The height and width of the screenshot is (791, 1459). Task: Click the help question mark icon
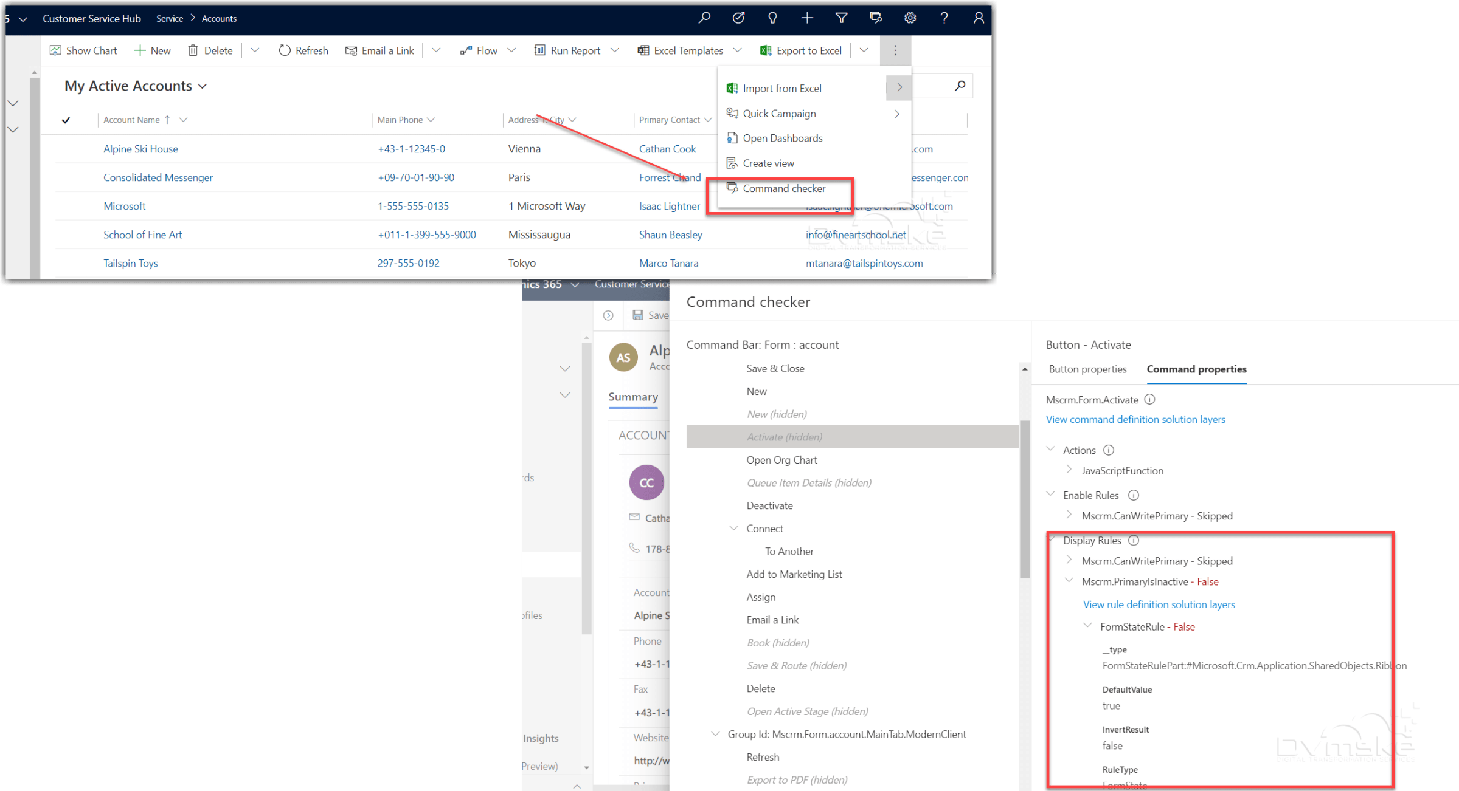tap(944, 18)
